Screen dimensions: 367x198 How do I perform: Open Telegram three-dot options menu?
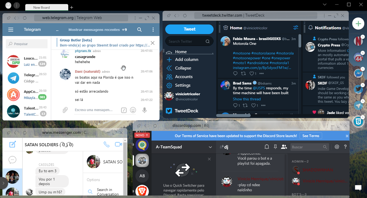coord(153,29)
